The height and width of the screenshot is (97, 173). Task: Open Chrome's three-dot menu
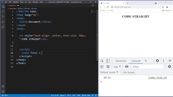tap(171, 7)
